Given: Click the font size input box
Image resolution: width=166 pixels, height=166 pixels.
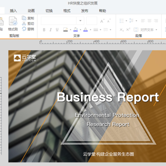Looking at the screenshot, I should (92, 21).
